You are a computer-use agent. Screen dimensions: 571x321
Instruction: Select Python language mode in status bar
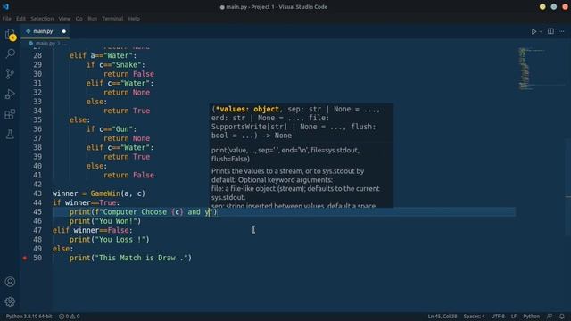(532, 317)
